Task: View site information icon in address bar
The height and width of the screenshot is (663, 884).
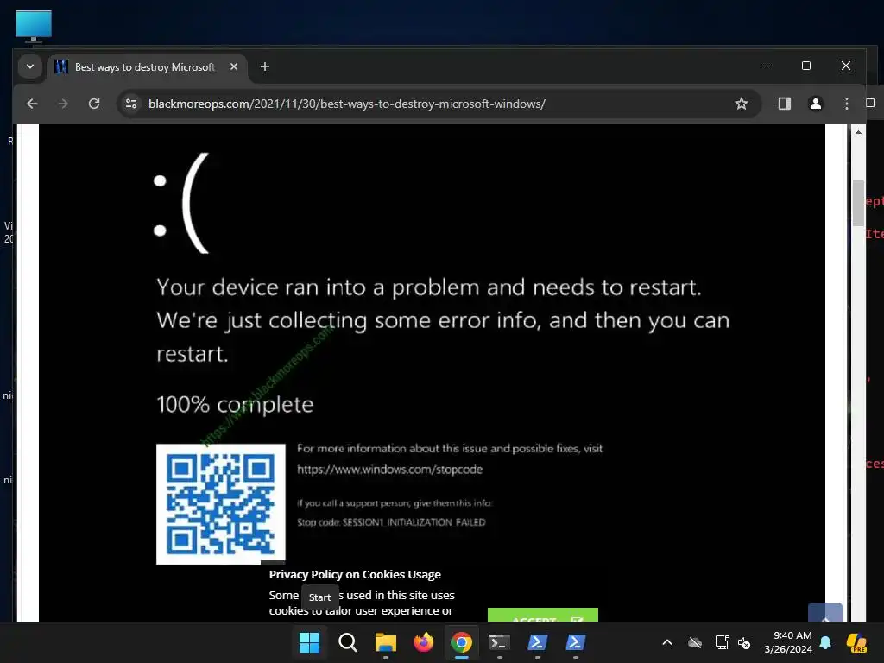Action: click(131, 104)
